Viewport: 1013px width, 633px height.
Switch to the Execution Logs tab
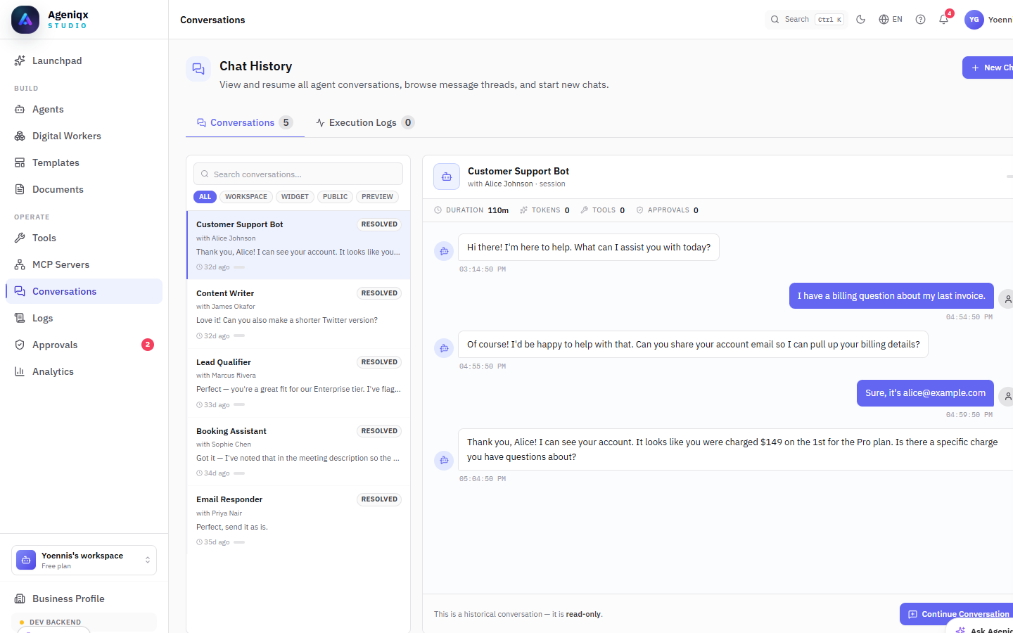click(365, 122)
